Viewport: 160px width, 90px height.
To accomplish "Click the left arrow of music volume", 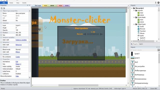I will coord(84,34).
